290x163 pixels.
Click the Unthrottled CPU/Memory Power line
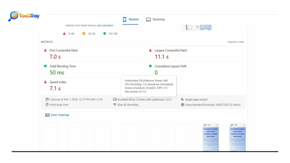point(146,81)
